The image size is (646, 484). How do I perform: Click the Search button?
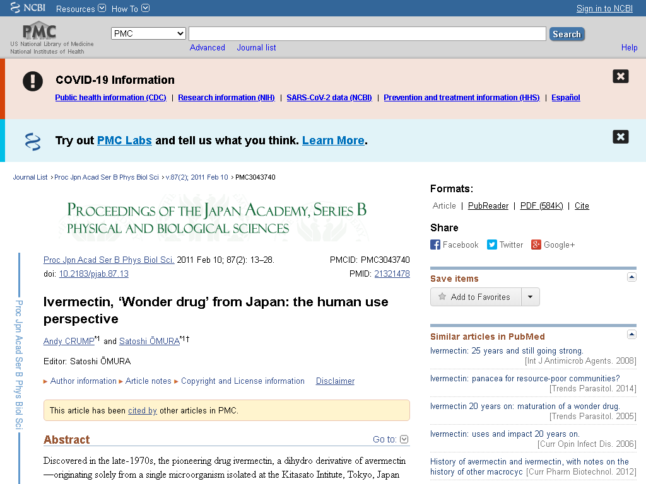tap(567, 34)
